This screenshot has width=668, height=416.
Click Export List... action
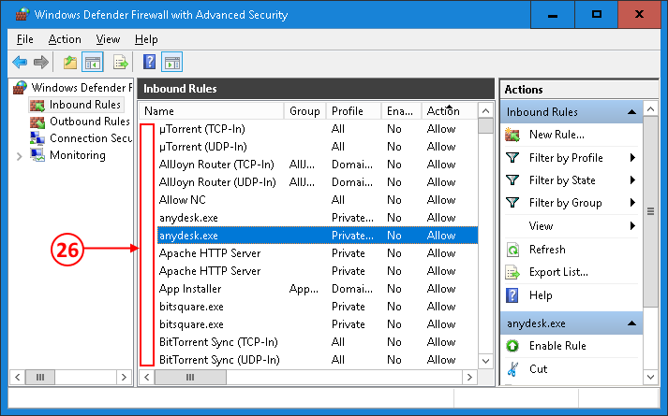558,272
